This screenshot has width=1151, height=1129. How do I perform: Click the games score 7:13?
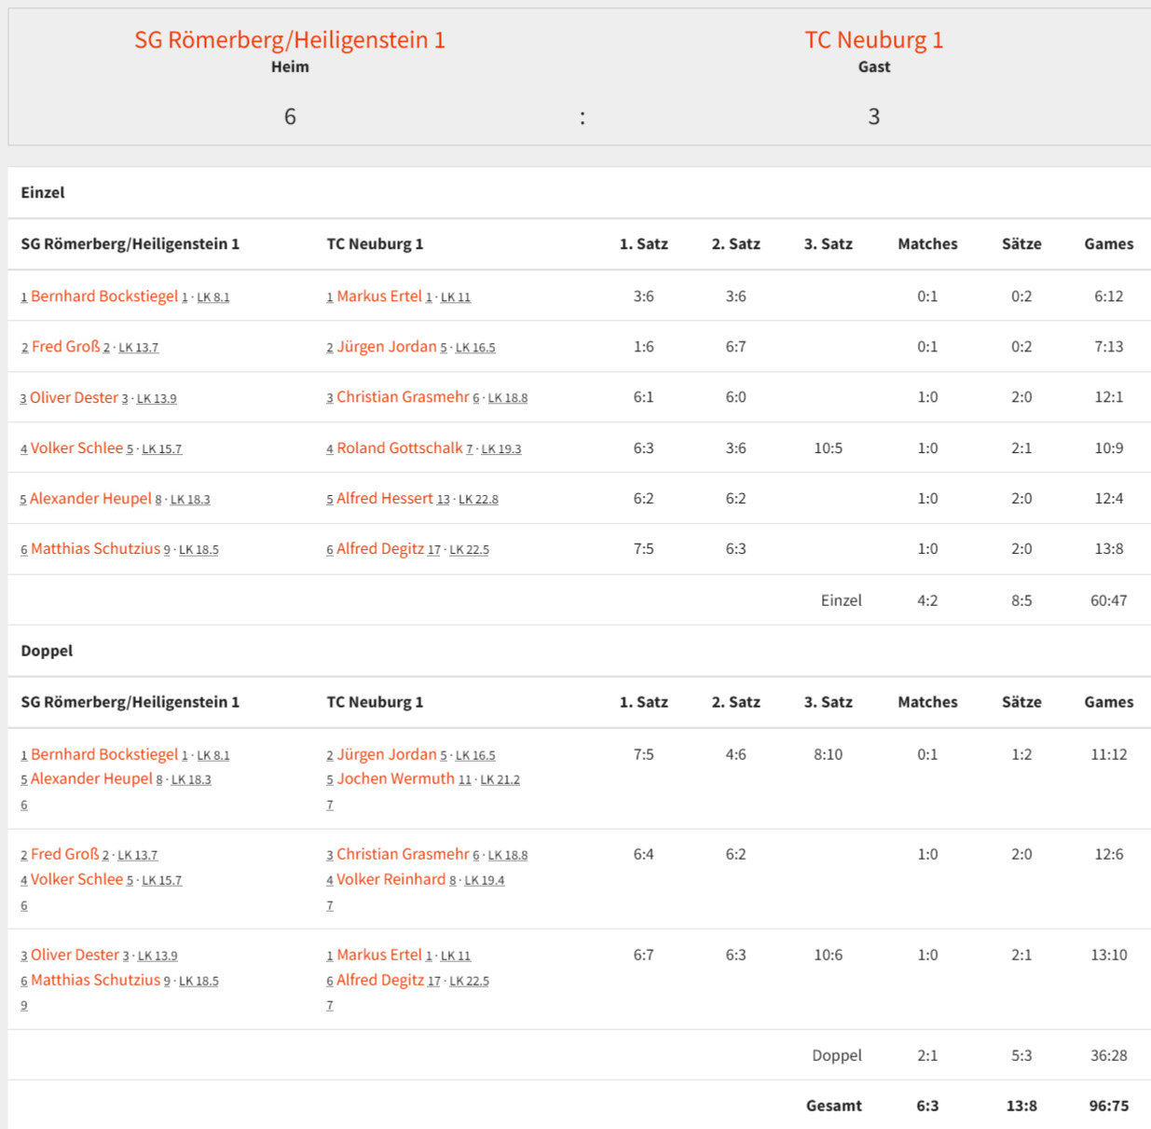tap(1109, 347)
